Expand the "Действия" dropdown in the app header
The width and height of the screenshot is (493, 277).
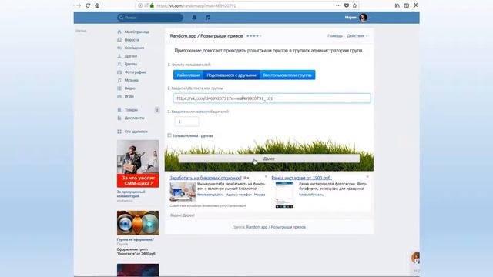[357, 36]
